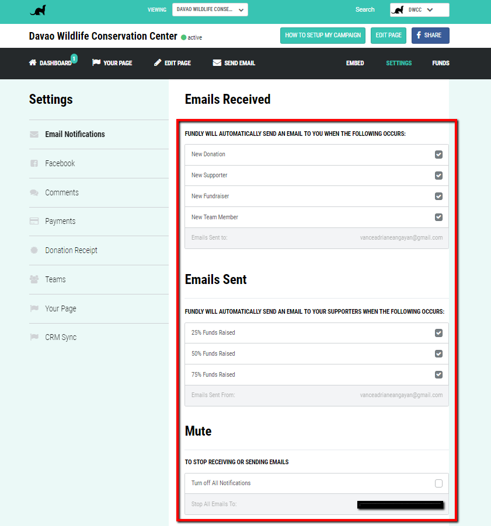Open Your Page from the navbar
This screenshot has height=526, width=491.
coord(112,63)
